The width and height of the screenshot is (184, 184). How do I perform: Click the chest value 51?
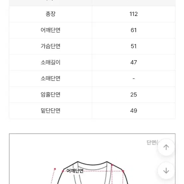[133, 46]
